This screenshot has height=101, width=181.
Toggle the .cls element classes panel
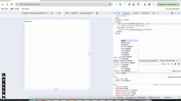168,64
